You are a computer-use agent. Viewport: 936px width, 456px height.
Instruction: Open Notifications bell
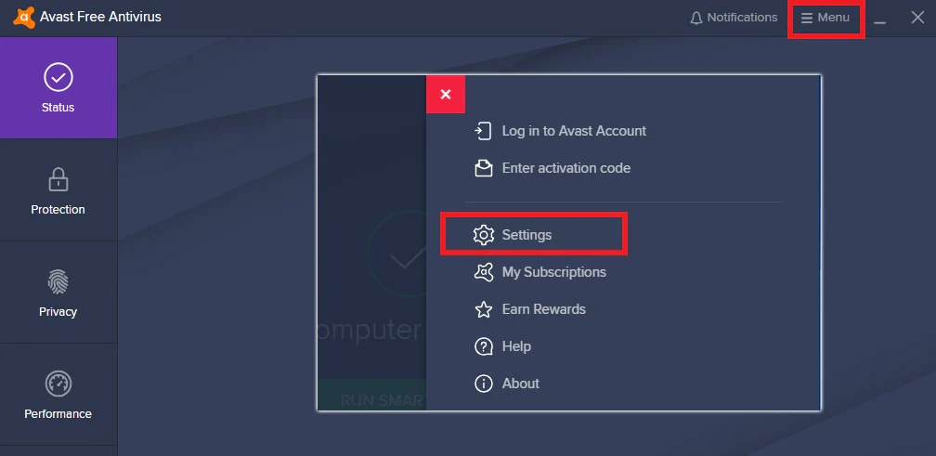tap(734, 18)
